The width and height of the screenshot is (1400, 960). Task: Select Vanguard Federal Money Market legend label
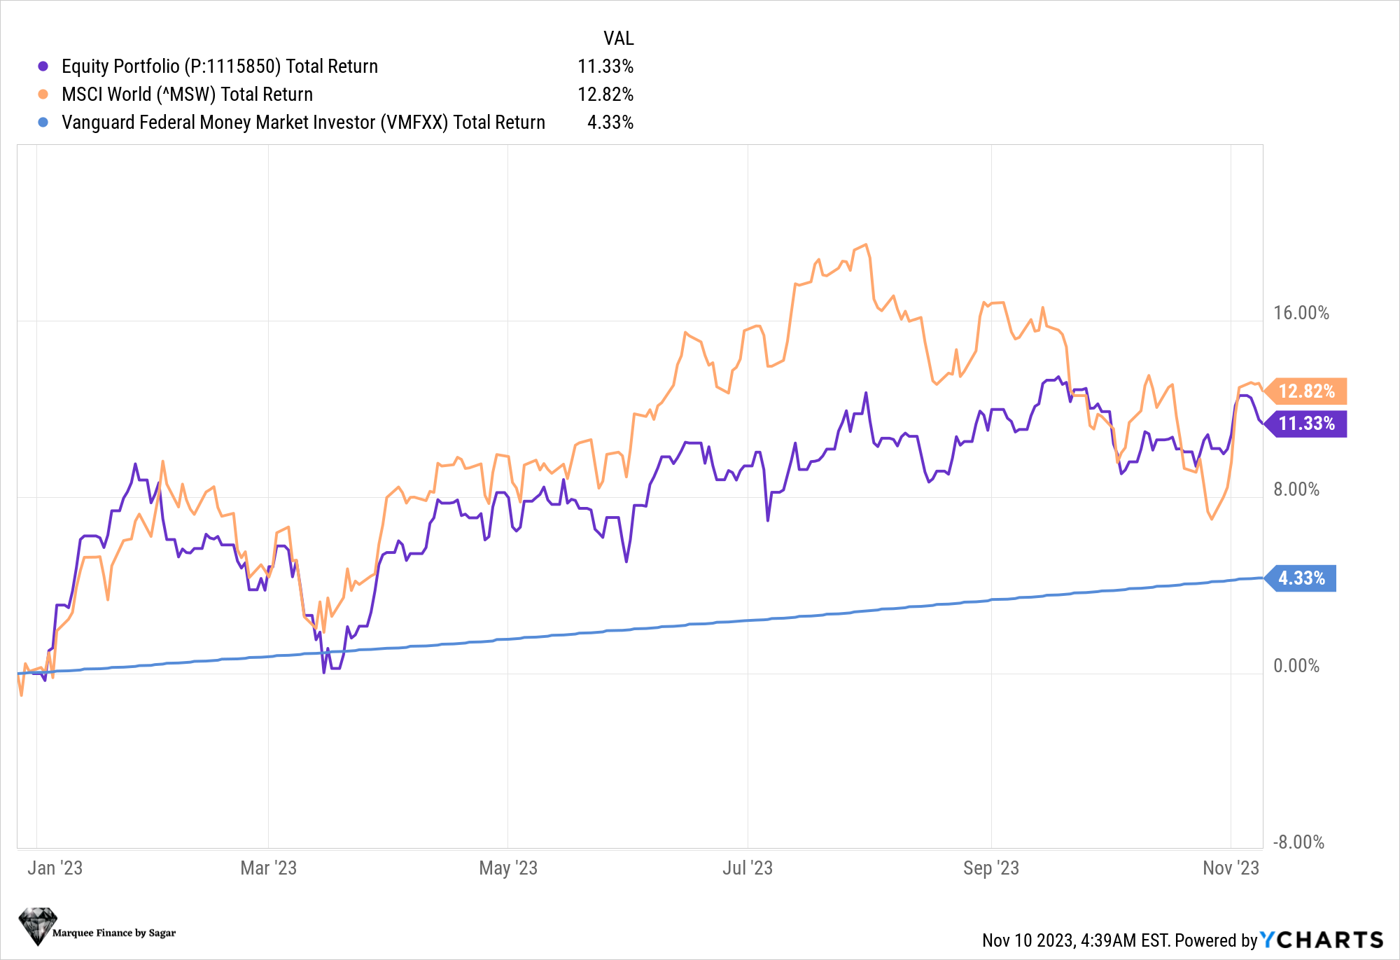pos(303,123)
